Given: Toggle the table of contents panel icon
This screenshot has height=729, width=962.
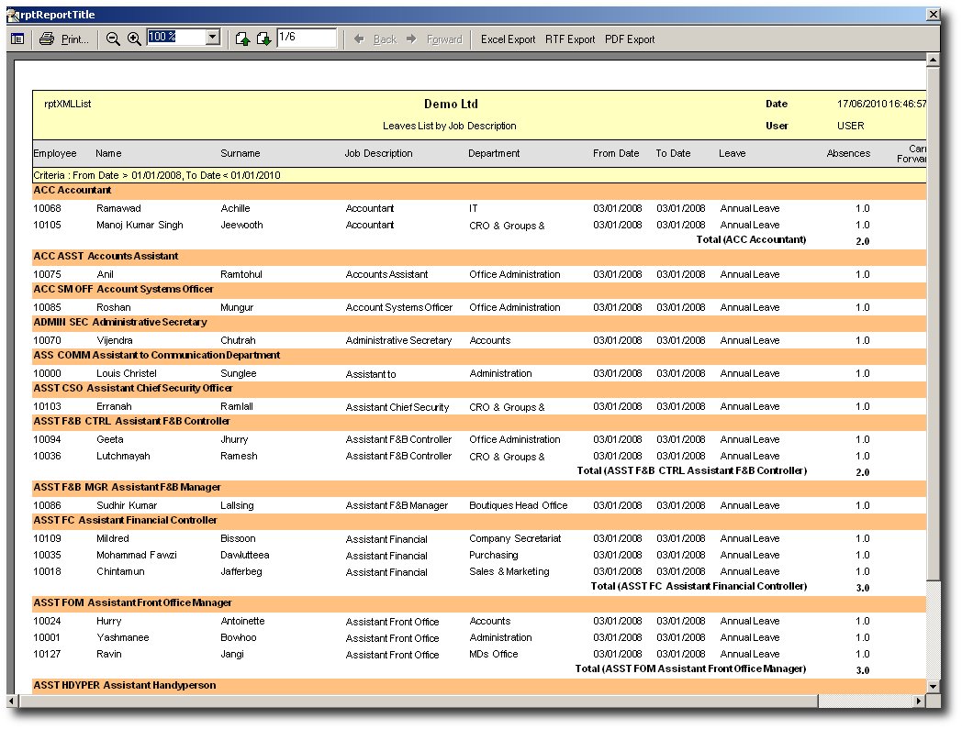Looking at the screenshot, I should click(x=17, y=39).
